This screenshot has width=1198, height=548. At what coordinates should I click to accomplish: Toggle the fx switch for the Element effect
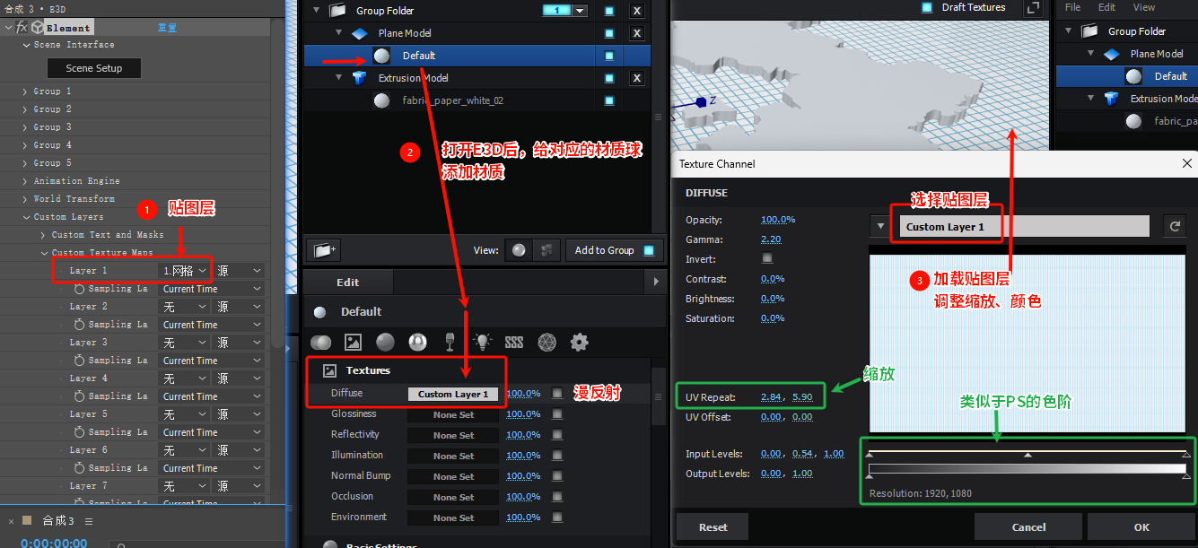coord(22,28)
